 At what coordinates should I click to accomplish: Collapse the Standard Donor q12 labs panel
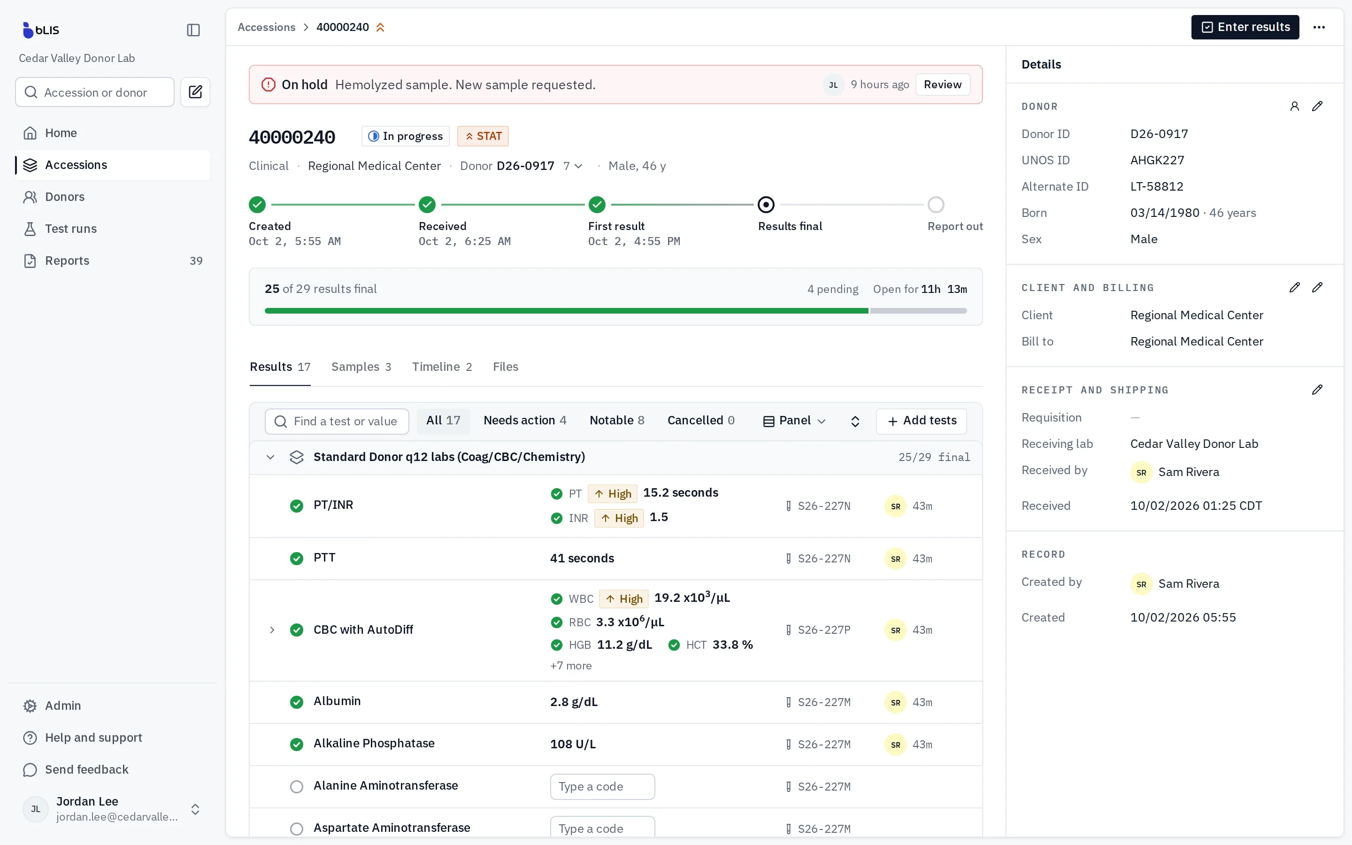(x=270, y=457)
